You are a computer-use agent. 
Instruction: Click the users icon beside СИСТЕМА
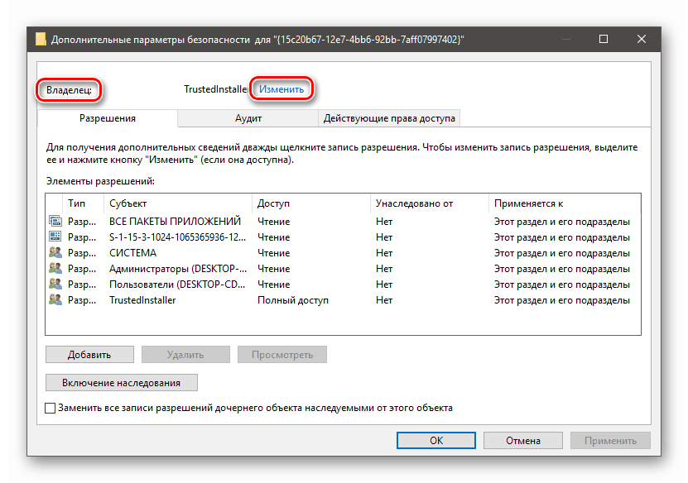[x=55, y=252]
